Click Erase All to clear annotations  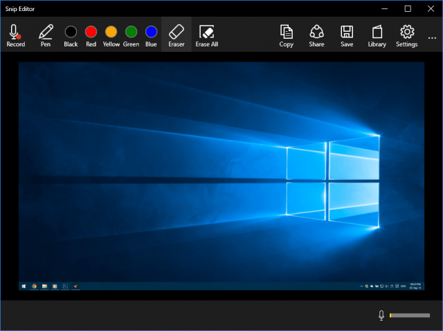(207, 35)
